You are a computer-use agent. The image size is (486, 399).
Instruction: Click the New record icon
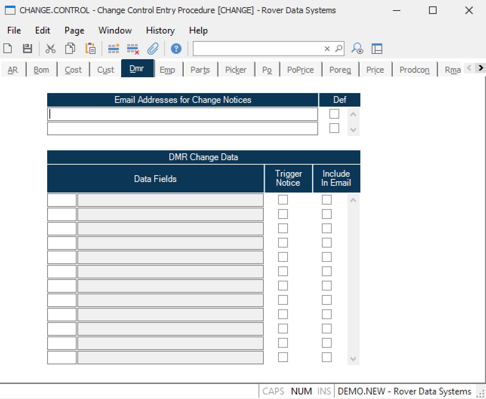(8, 49)
